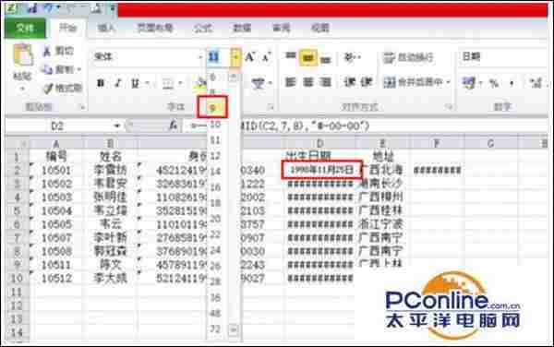Open the borders dropdown arrow
Viewport: 554px width, 347px height.
(181, 84)
